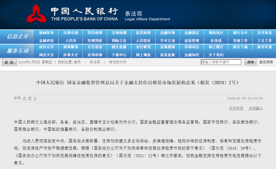Click the 搜索 search button
Image resolution: width=276 pixels, height=169 pixels.
pyautogui.click(x=250, y=62)
